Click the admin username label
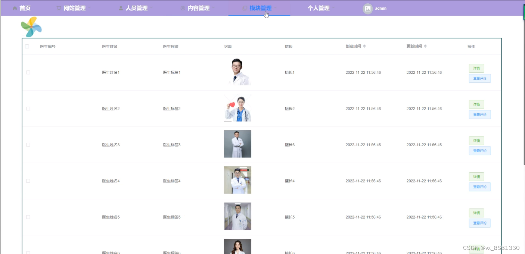This screenshot has width=525, height=254. (381, 8)
